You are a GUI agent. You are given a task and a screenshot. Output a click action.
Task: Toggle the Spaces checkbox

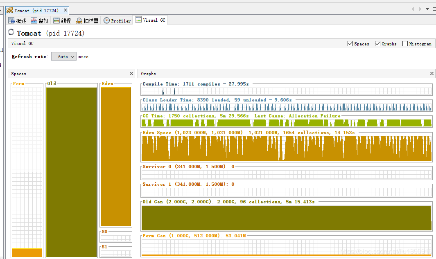(x=350, y=44)
